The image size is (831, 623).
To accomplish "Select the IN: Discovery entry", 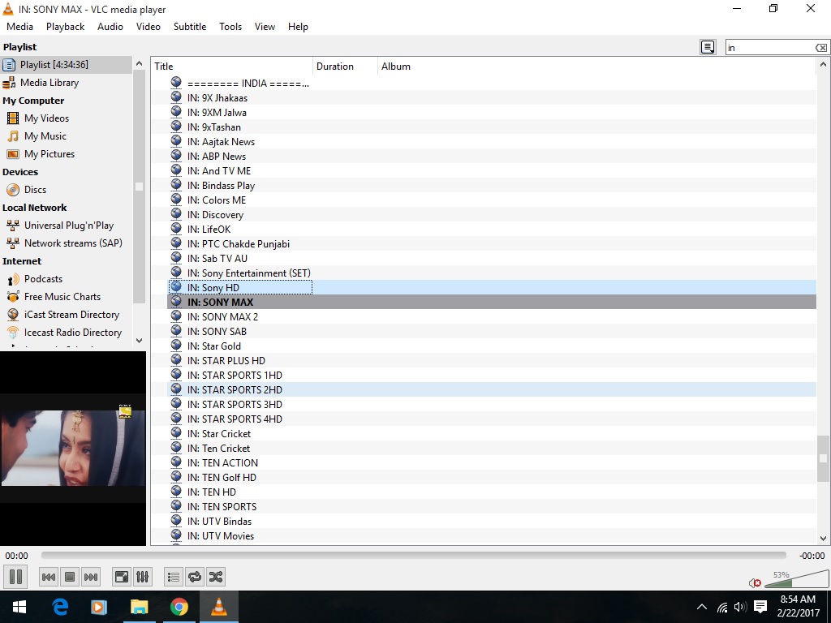I will click(x=492, y=214).
